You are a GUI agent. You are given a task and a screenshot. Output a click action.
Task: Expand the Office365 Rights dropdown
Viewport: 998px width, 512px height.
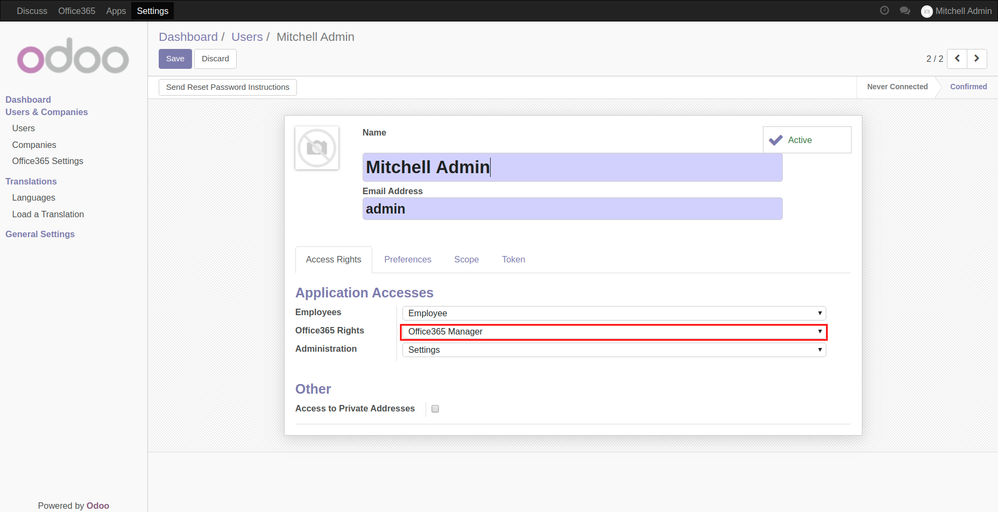614,332
